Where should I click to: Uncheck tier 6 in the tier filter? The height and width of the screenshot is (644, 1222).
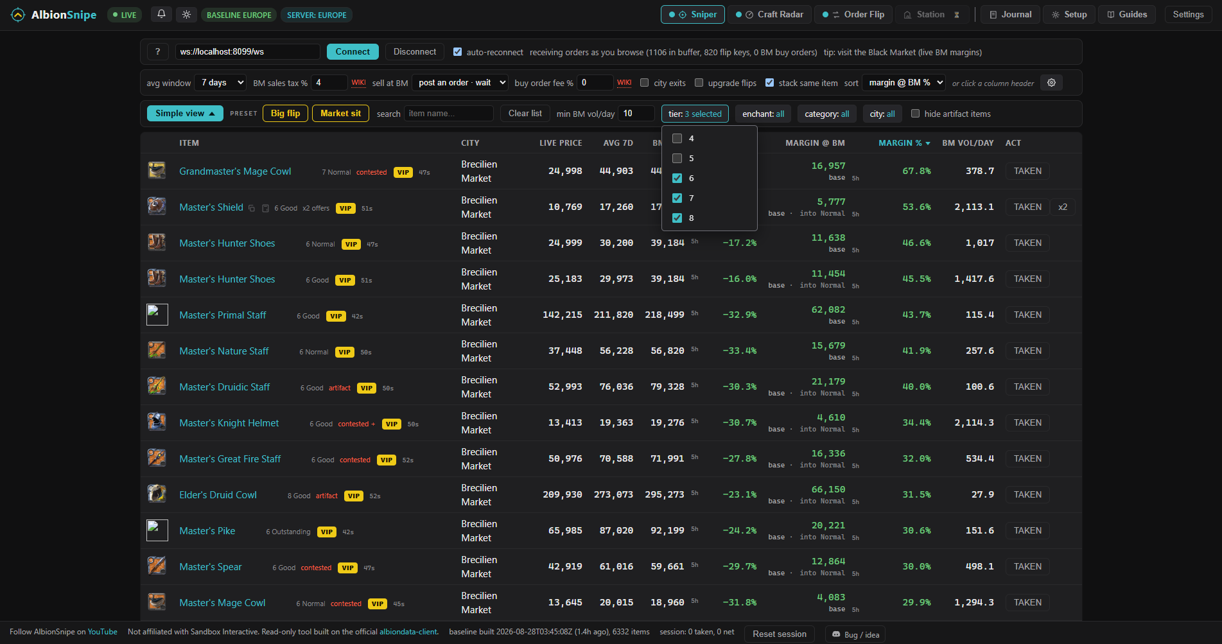677,178
